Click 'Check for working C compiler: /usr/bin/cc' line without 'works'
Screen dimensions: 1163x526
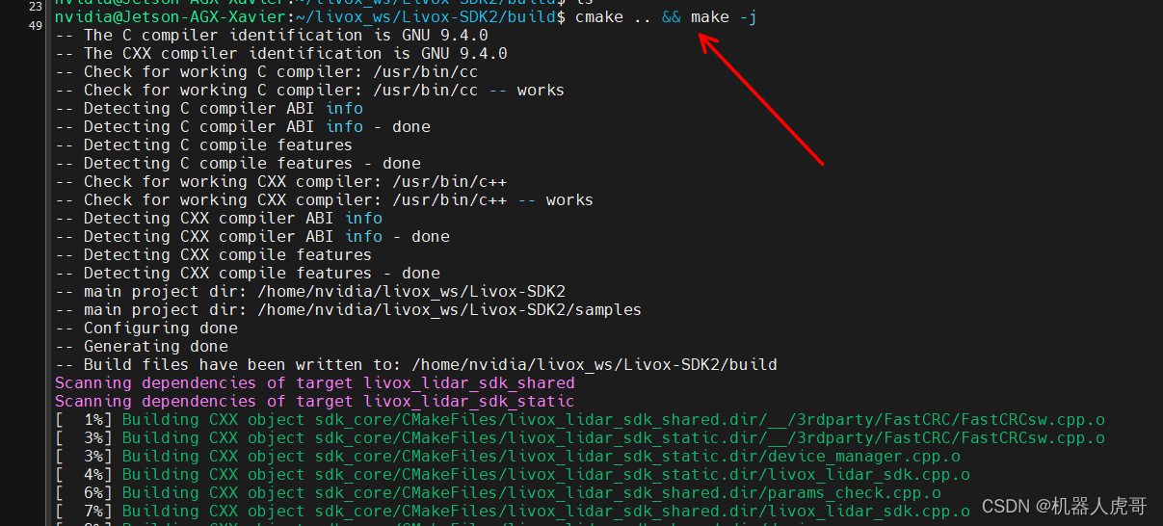click(267, 72)
